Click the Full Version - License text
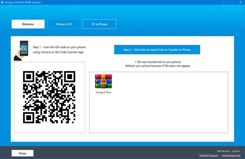 pyautogui.click(x=228, y=151)
